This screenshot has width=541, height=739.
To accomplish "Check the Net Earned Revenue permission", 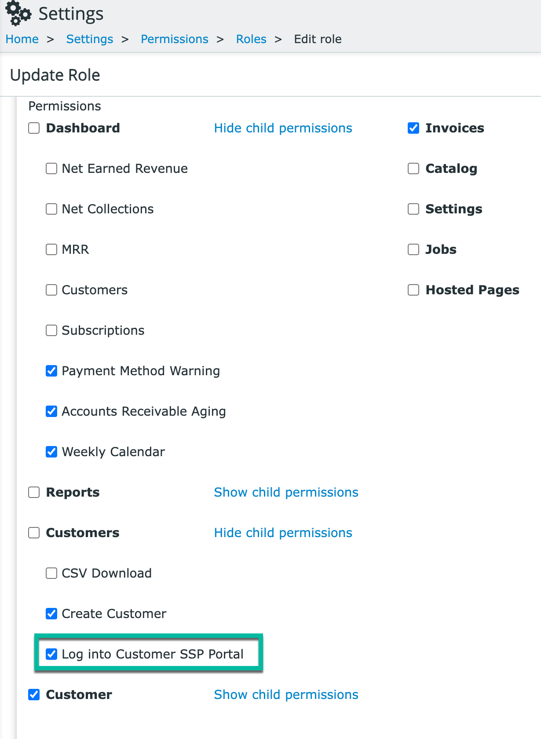I will (51, 168).
